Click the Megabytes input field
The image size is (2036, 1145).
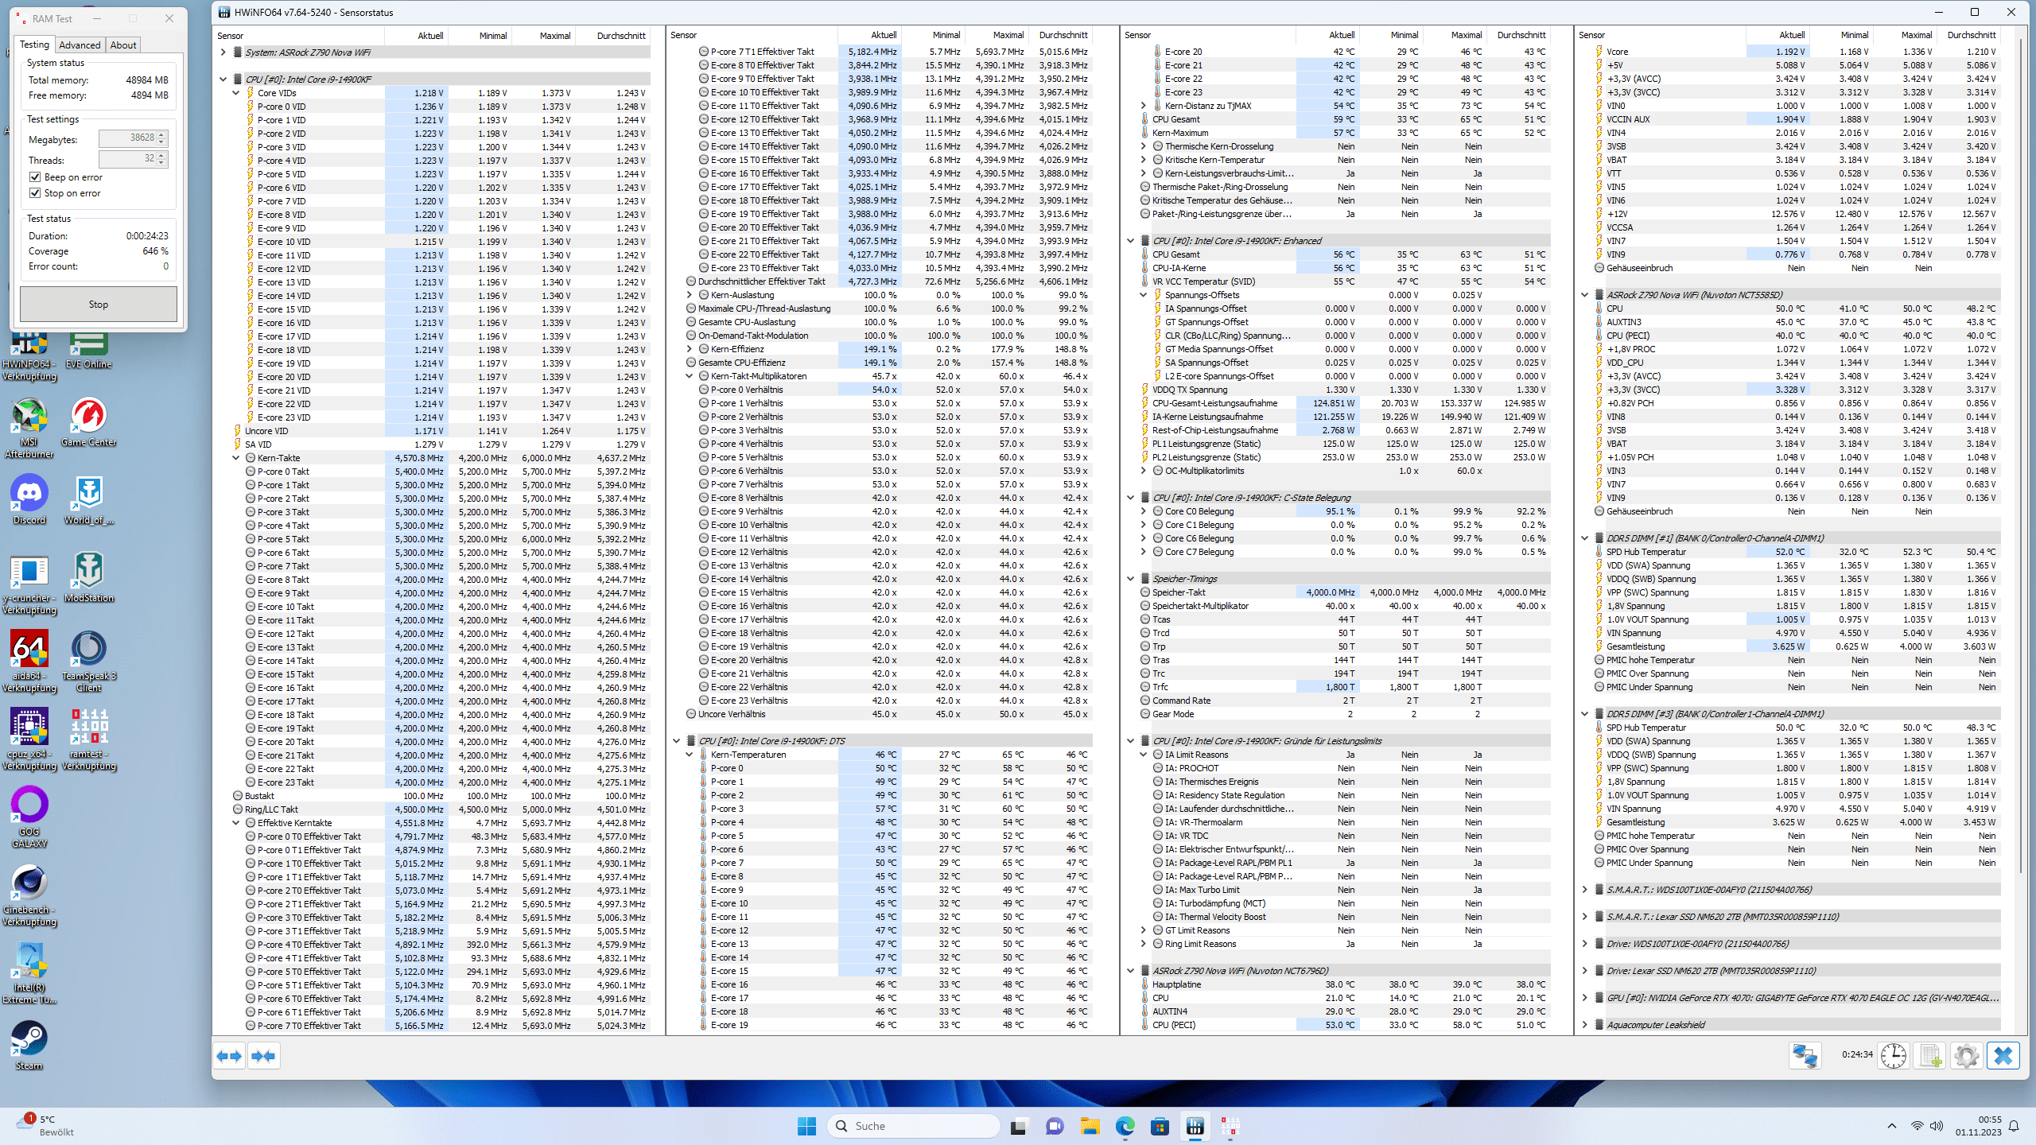tap(127, 138)
